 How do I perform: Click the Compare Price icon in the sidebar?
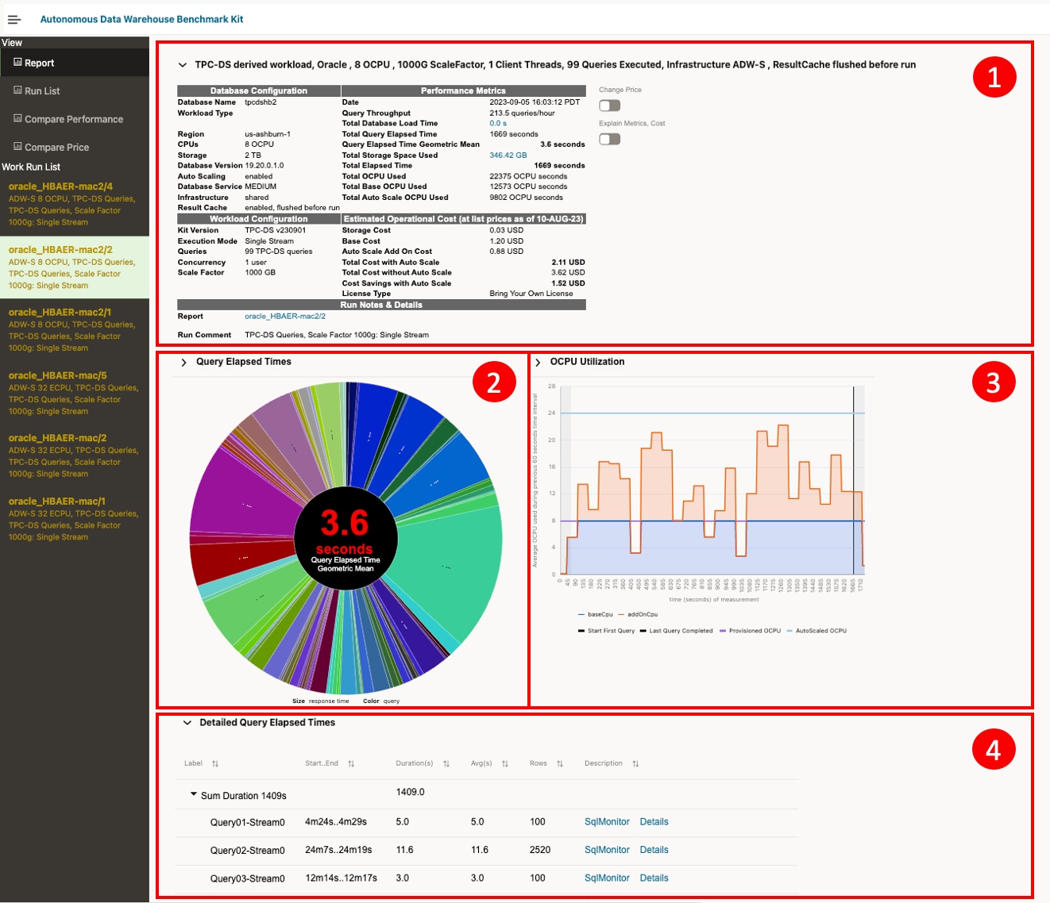[17, 147]
